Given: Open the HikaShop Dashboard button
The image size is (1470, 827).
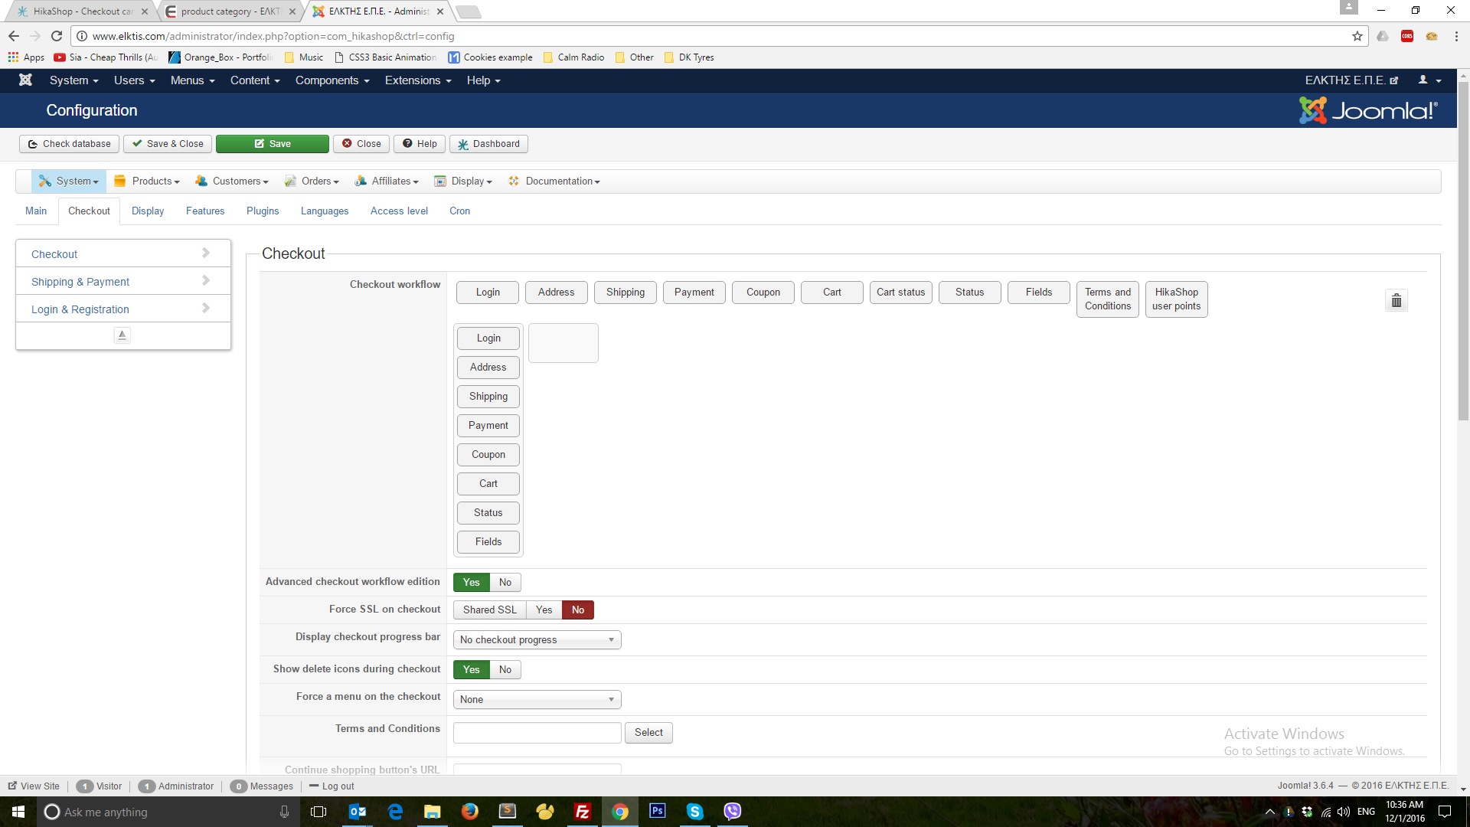Looking at the screenshot, I should pyautogui.click(x=488, y=144).
